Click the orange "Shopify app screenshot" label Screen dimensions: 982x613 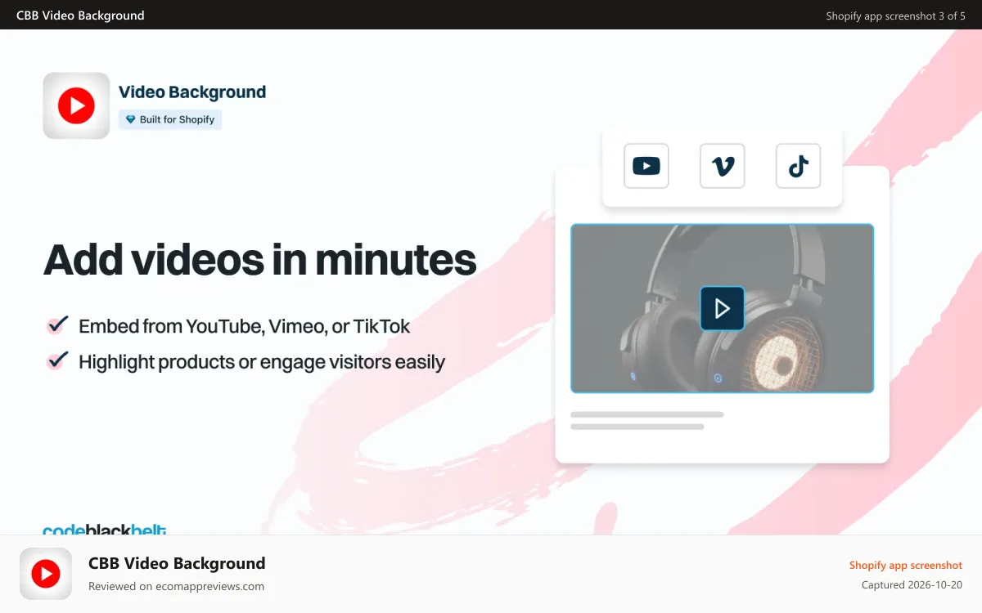click(x=906, y=565)
